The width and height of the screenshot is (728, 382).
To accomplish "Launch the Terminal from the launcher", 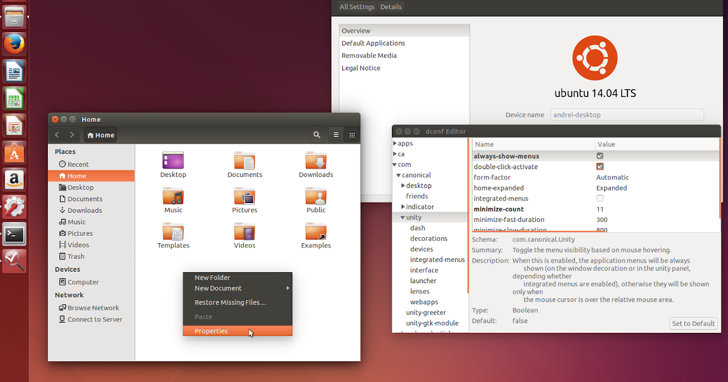I will (14, 233).
